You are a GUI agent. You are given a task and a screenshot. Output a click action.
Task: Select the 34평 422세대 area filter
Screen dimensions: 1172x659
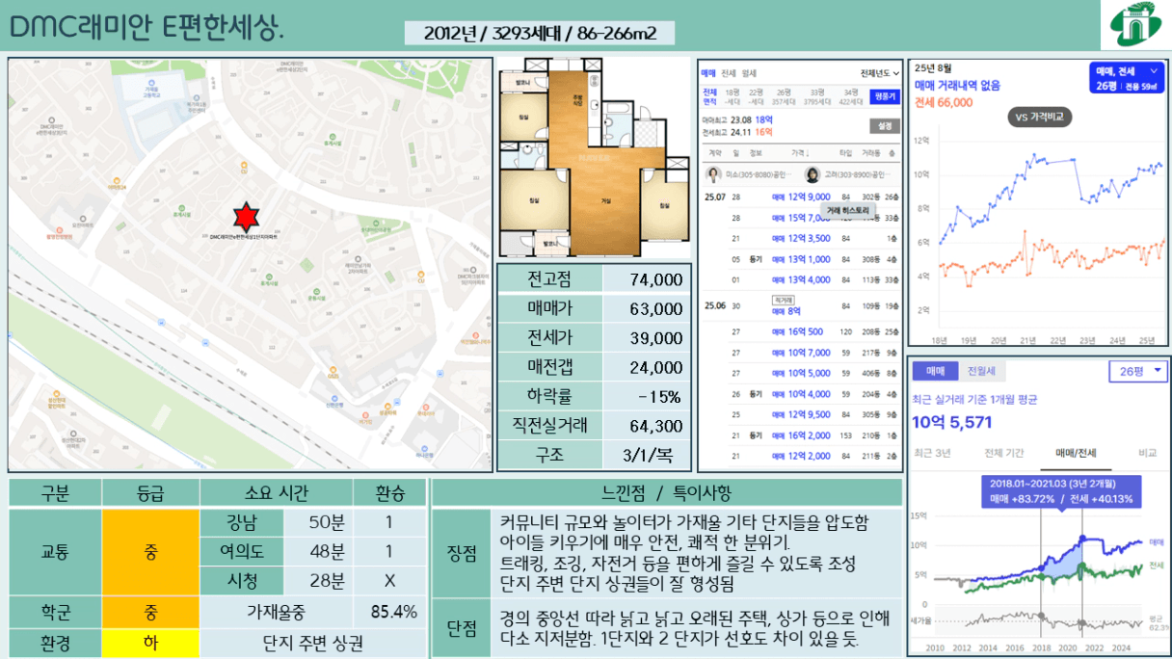point(851,96)
